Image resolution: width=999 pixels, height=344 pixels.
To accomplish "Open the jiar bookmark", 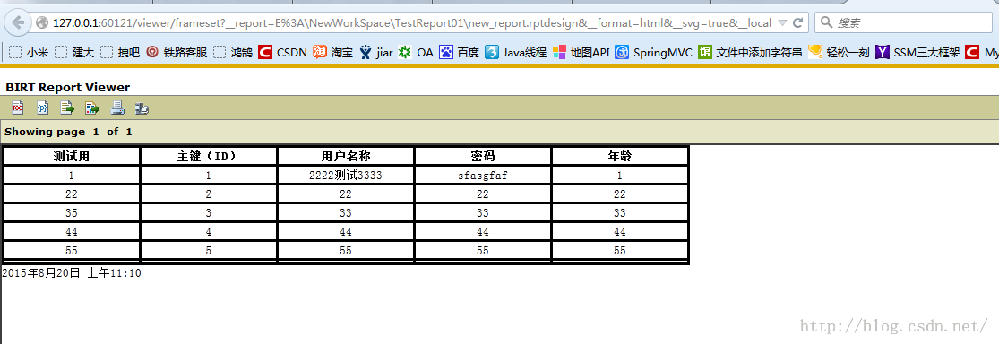I will pyautogui.click(x=376, y=52).
